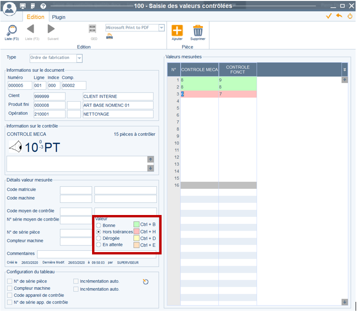
Task: Select row 3 CONTROLE FONCT cell value 7
Action: click(238, 94)
